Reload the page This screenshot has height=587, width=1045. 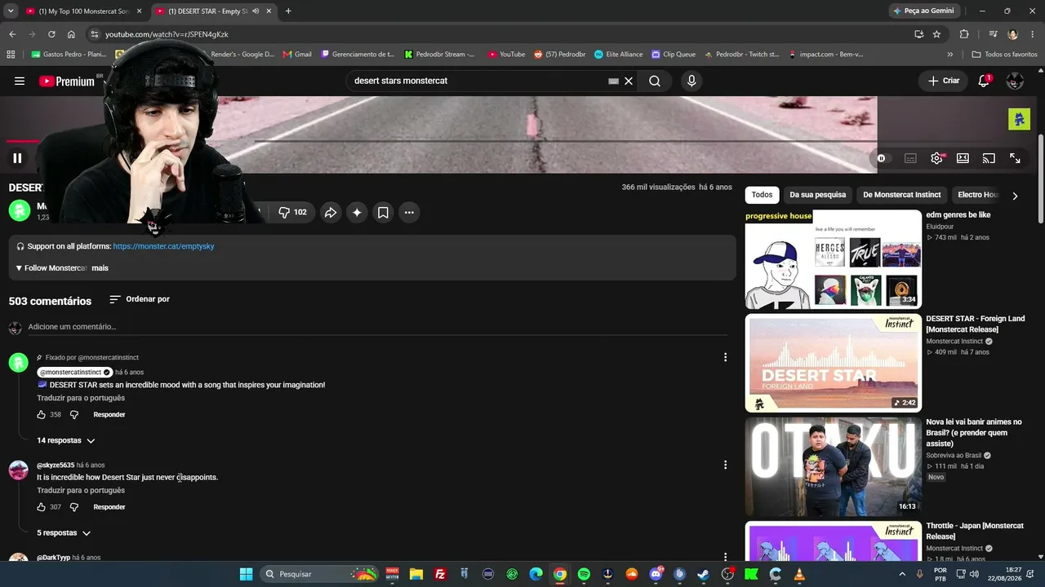click(x=51, y=34)
